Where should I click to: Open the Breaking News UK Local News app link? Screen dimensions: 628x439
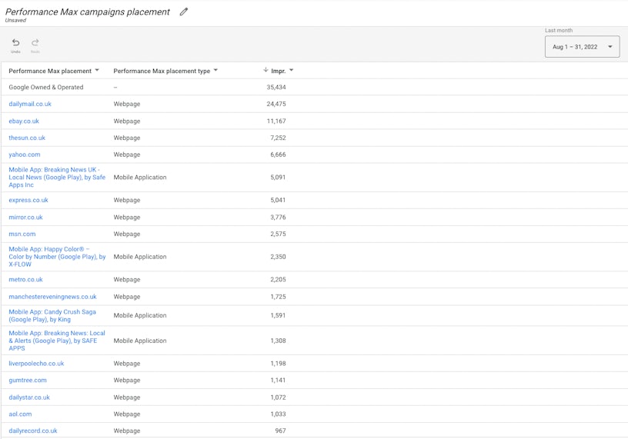click(x=57, y=177)
